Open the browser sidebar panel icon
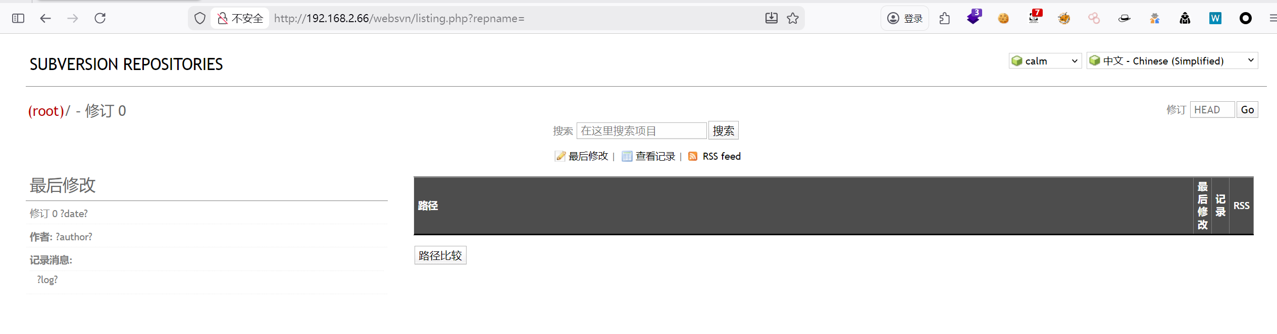 (x=18, y=19)
